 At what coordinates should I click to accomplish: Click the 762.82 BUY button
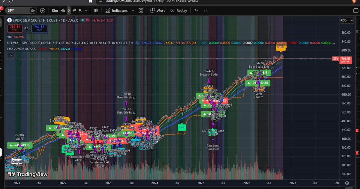[x=40, y=28]
